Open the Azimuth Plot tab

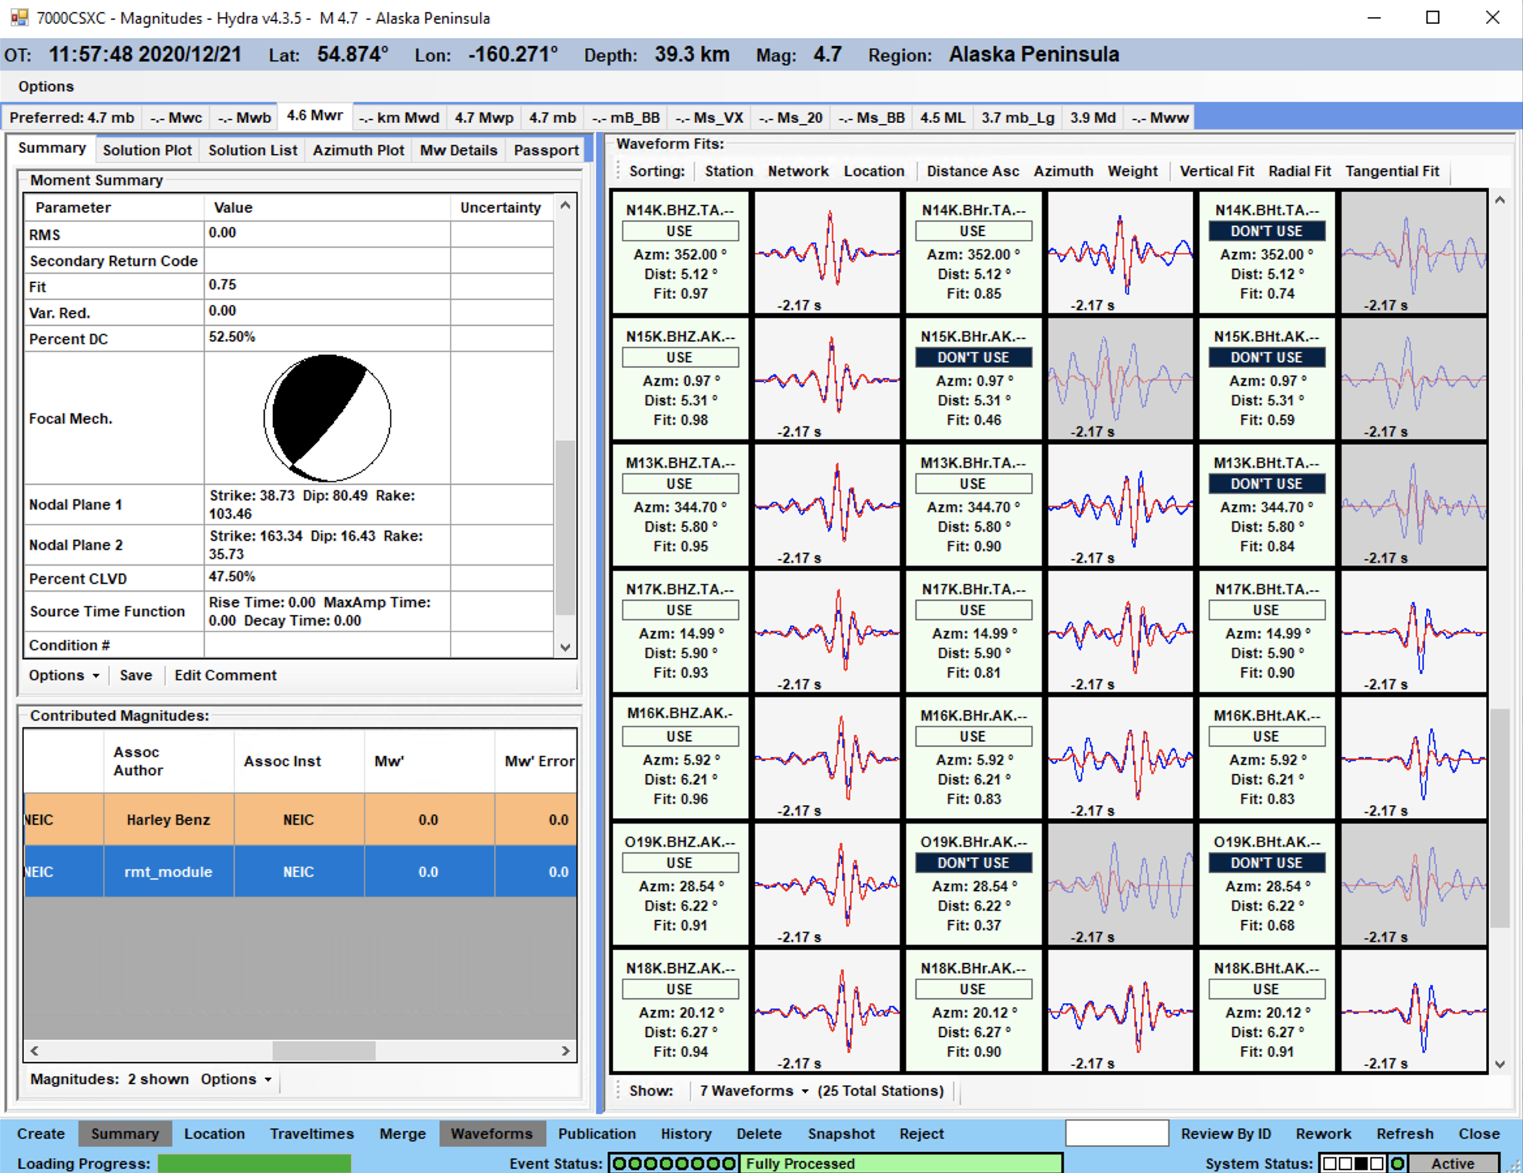tap(359, 150)
